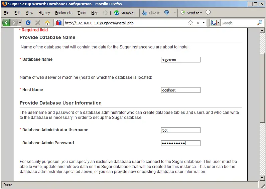Image resolution: width=266 pixels, height=189 pixels.
Task: Go to the Home page icon
Action: coord(47,23)
